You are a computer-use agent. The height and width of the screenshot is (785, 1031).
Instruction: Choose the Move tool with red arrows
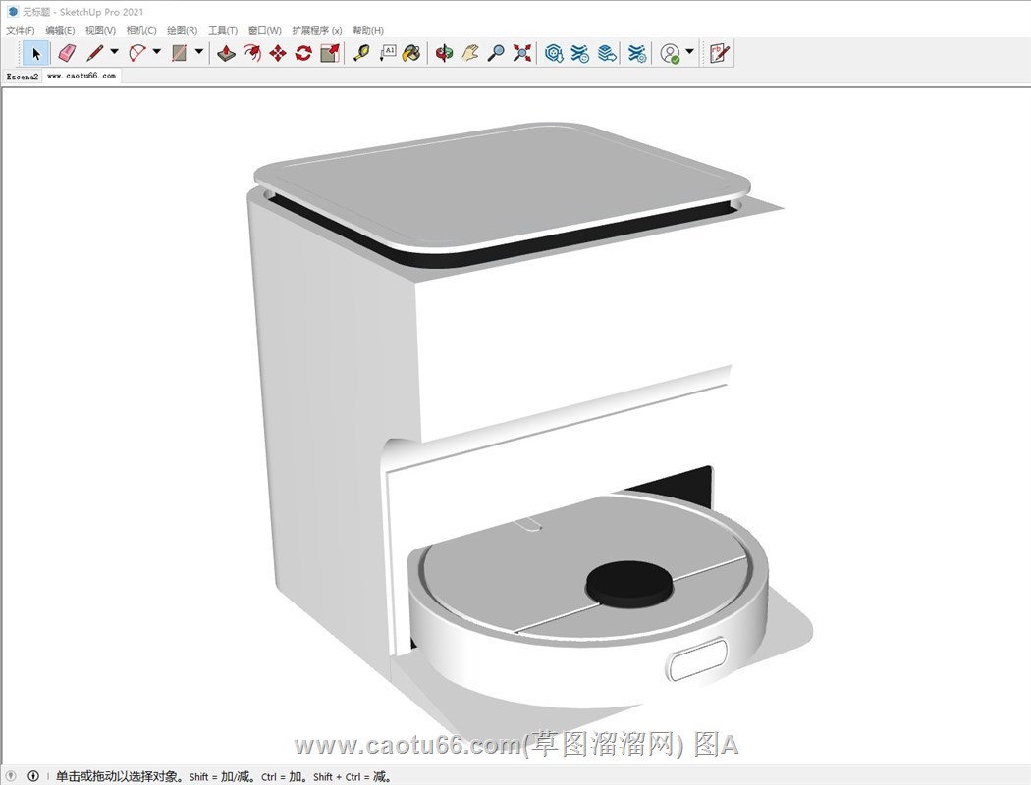278,53
